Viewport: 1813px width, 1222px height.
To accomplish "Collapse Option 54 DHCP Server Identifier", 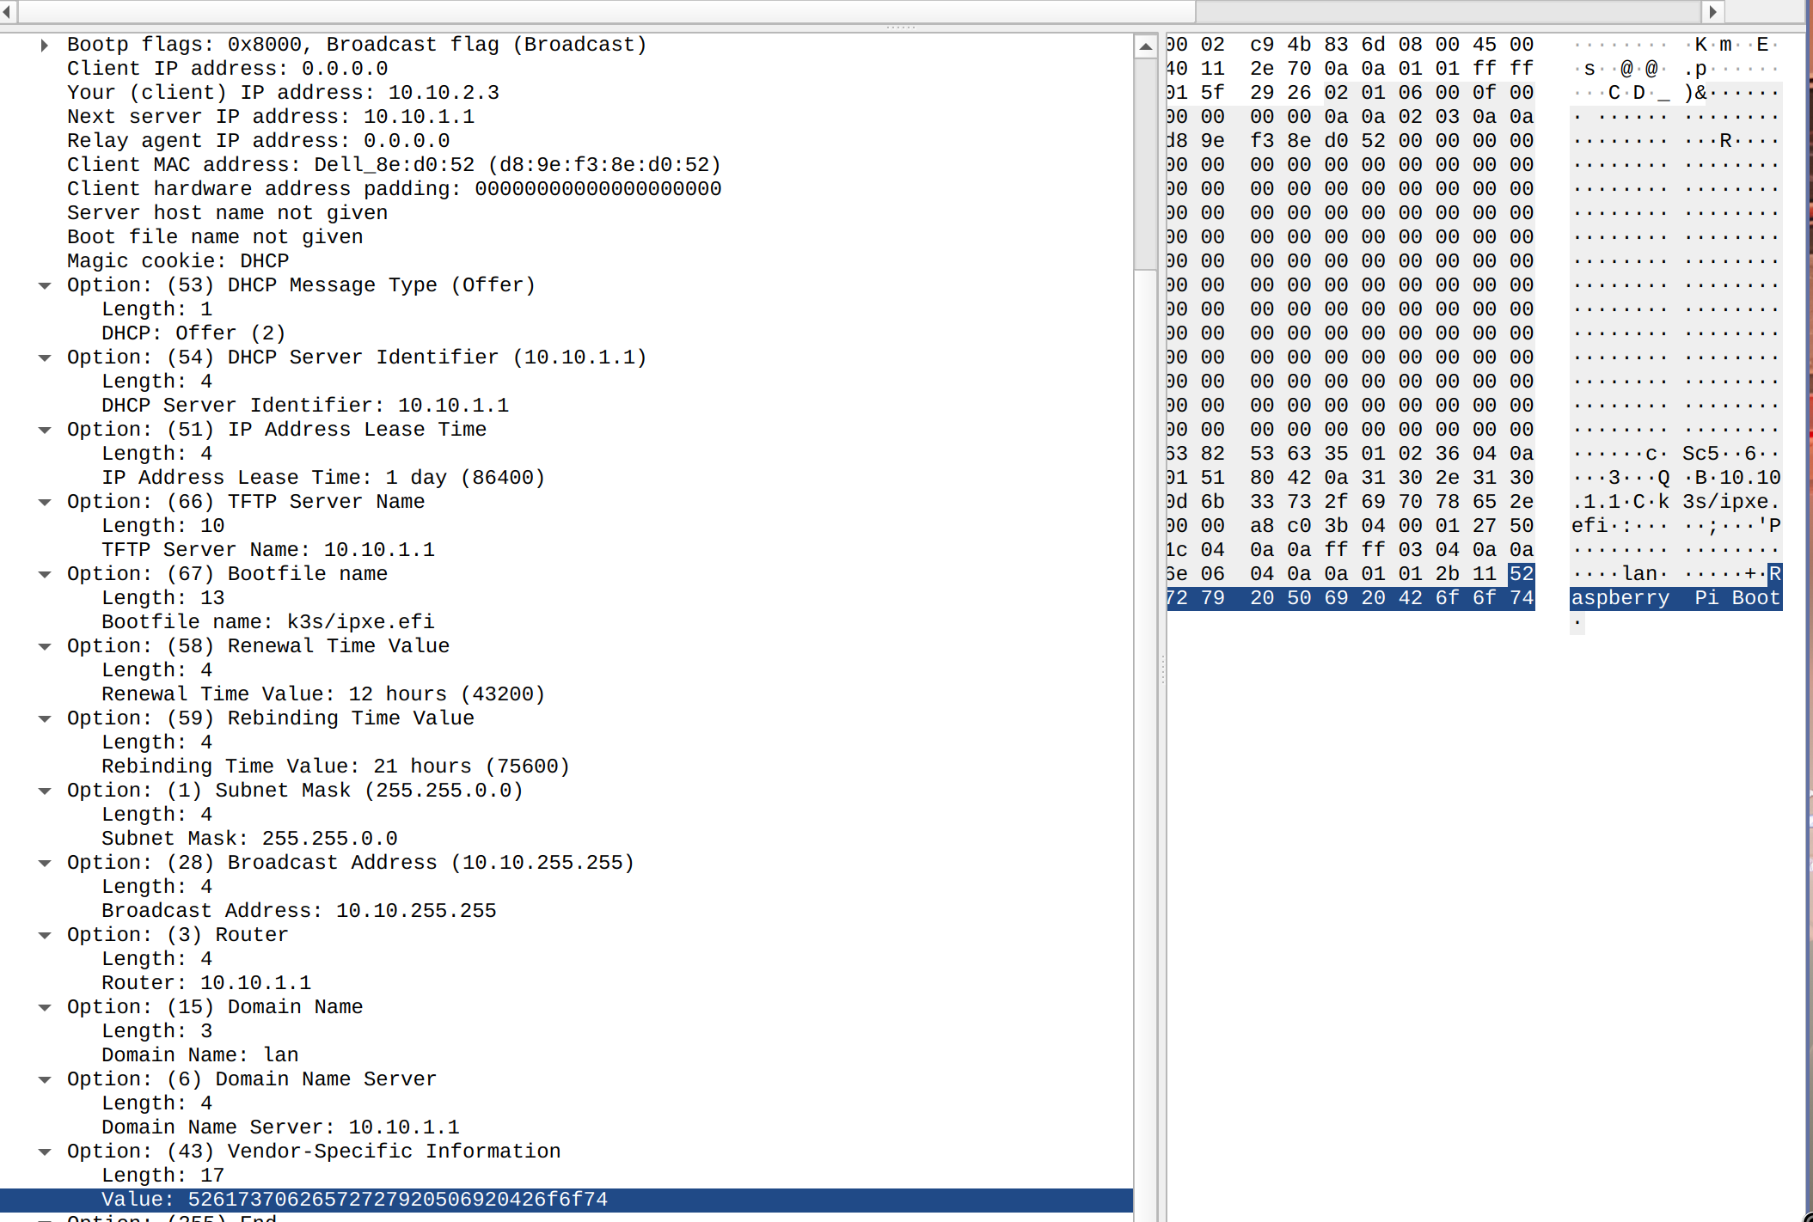I will click(44, 357).
